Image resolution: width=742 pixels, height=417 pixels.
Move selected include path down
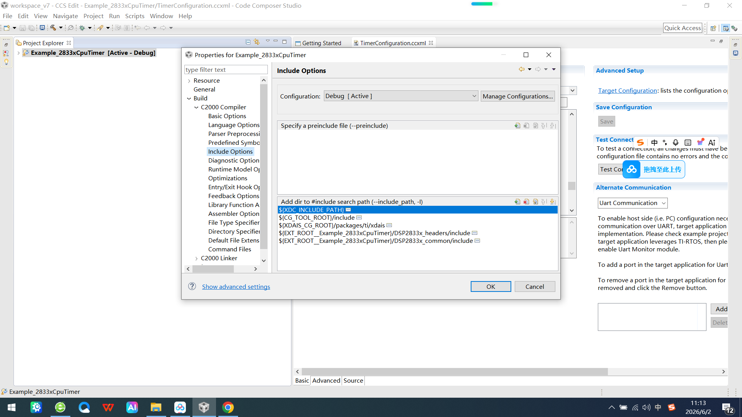553,202
